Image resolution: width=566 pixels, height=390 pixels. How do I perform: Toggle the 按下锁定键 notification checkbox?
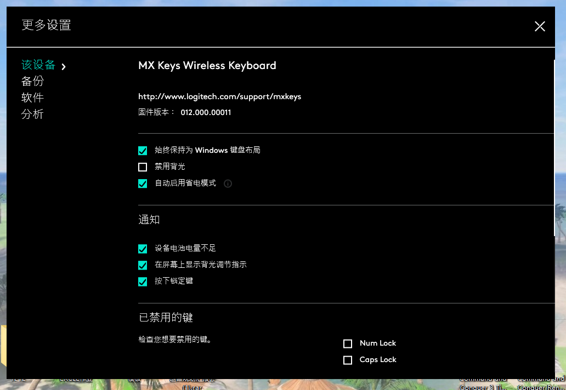(143, 282)
